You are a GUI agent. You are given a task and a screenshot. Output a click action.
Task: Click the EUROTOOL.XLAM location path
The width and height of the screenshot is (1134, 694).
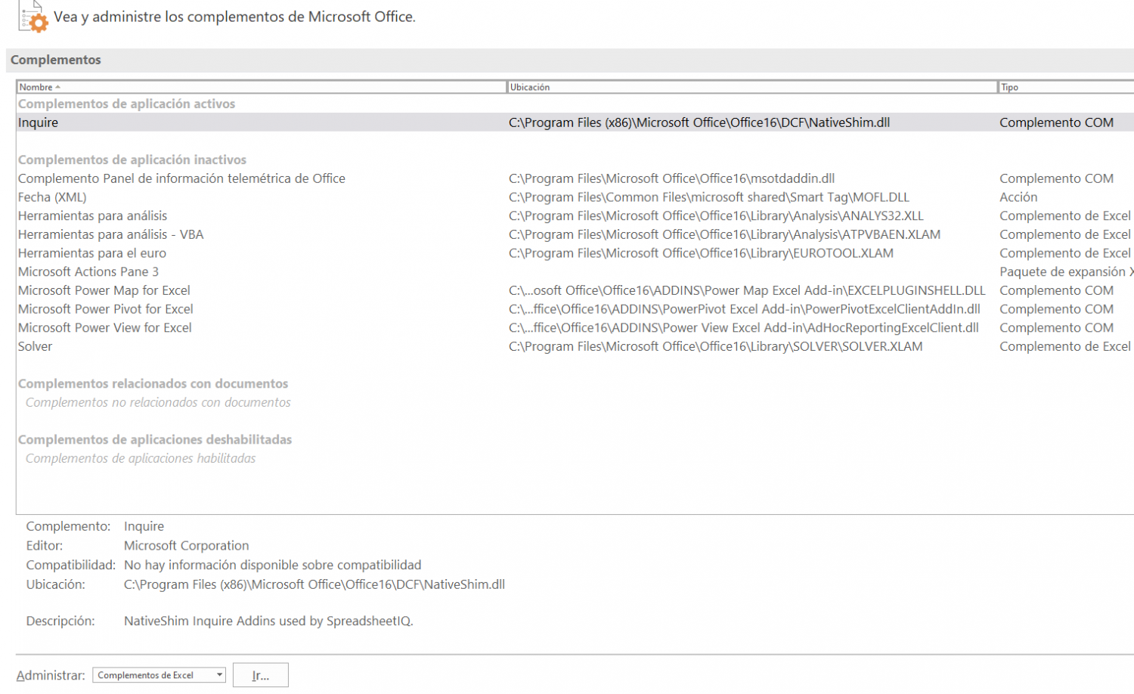(701, 253)
